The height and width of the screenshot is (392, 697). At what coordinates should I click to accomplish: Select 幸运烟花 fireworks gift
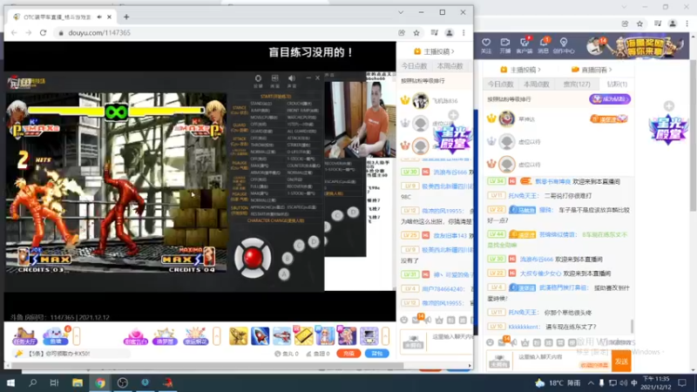tap(195, 336)
